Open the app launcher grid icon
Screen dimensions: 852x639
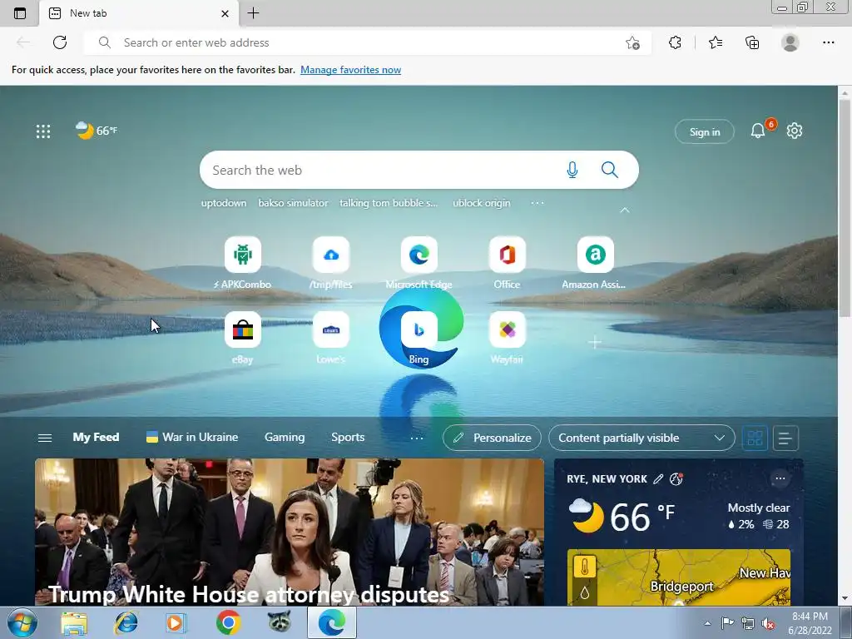43,131
